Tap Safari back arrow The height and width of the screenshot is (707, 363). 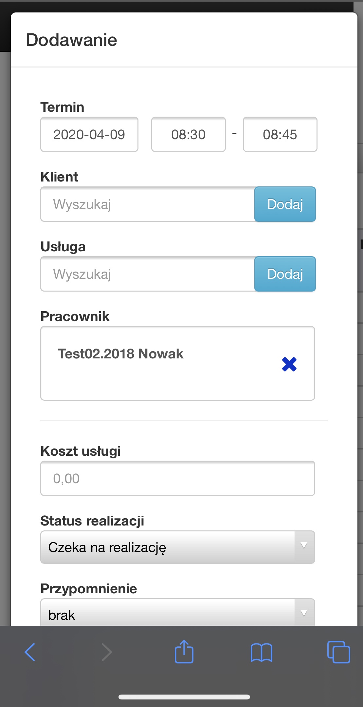coord(30,652)
